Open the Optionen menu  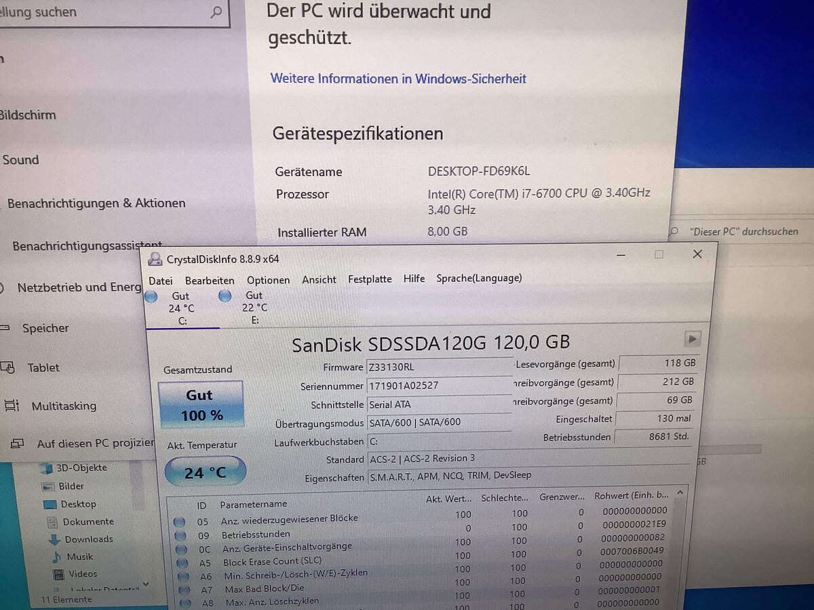coord(268,280)
